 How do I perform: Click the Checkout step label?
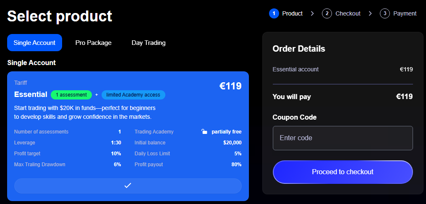point(348,13)
